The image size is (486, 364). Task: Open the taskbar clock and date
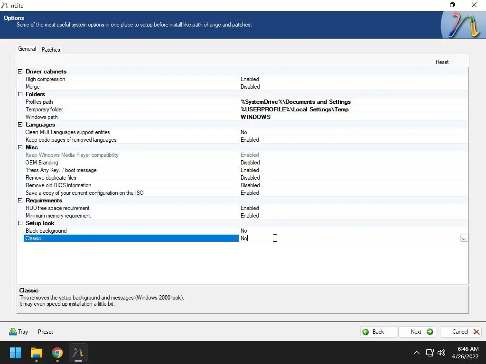tap(465, 353)
